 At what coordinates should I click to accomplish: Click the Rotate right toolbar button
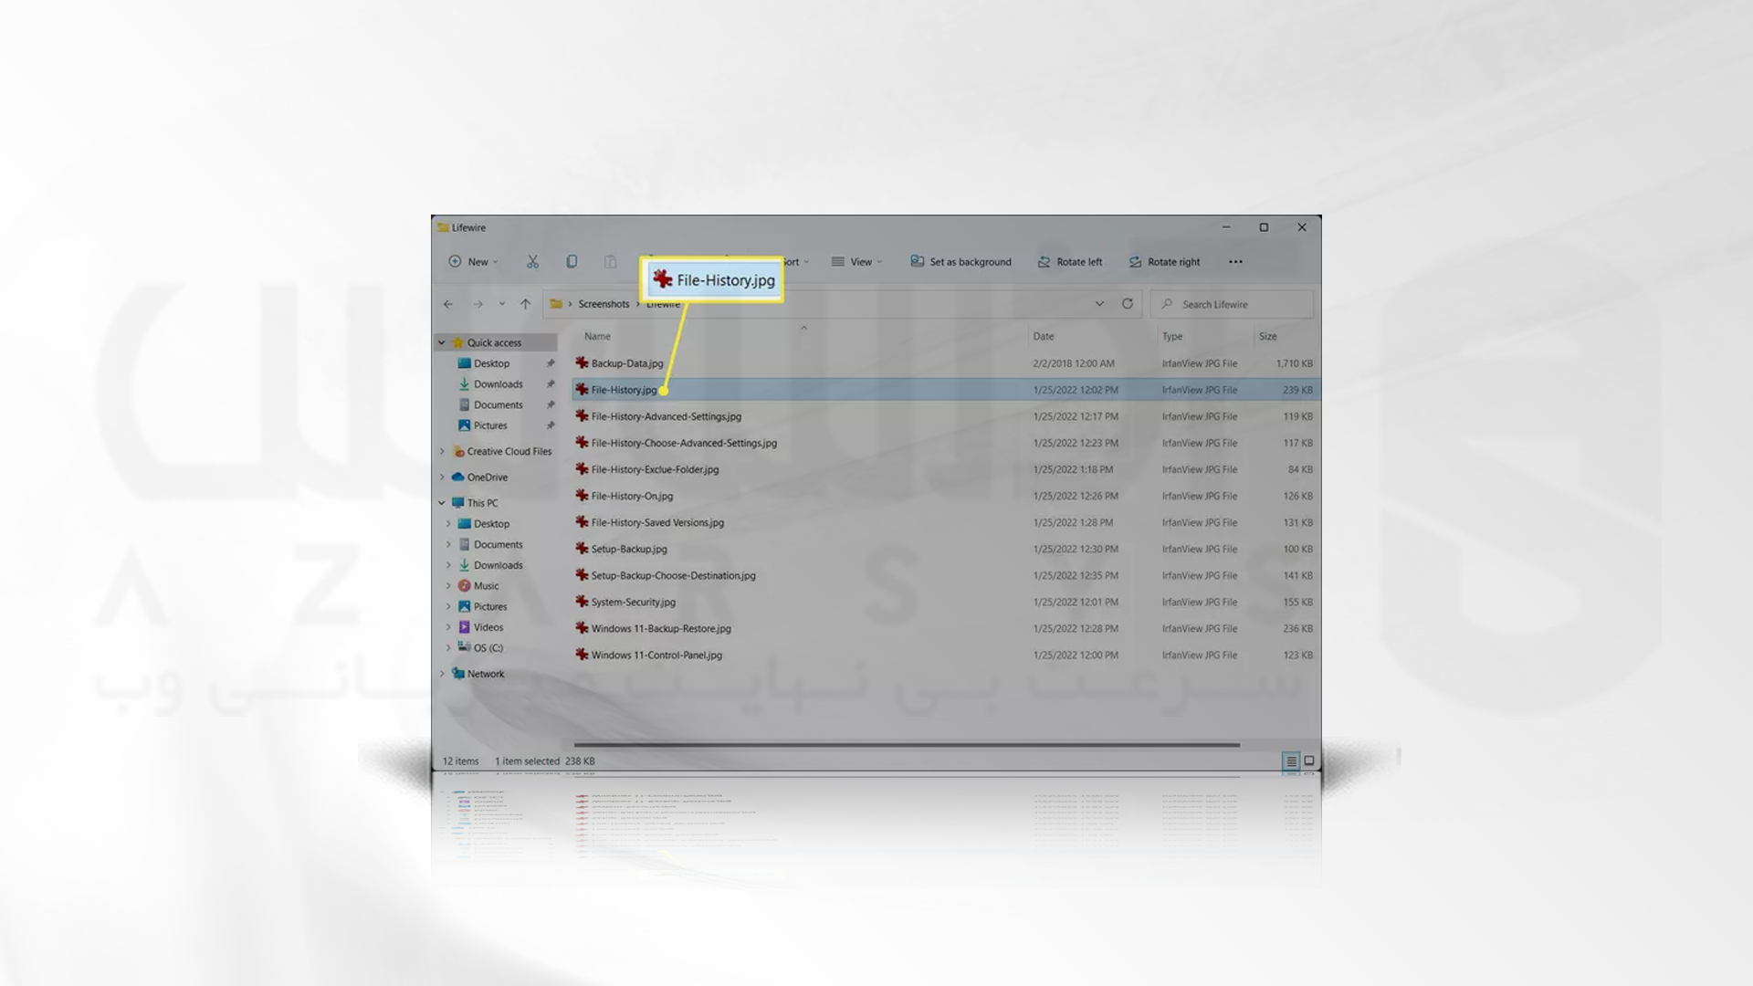[x=1163, y=261]
